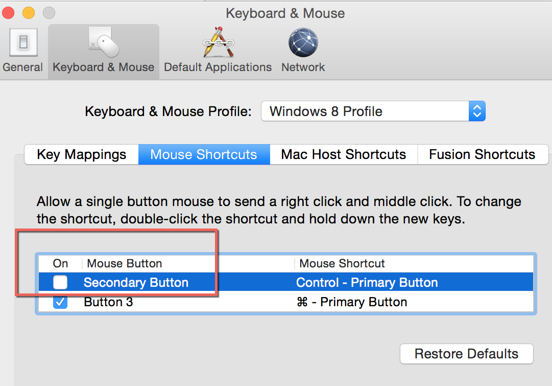Open the General preferences pane icon
This screenshot has width=552, height=386.
(x=23, y=42)
